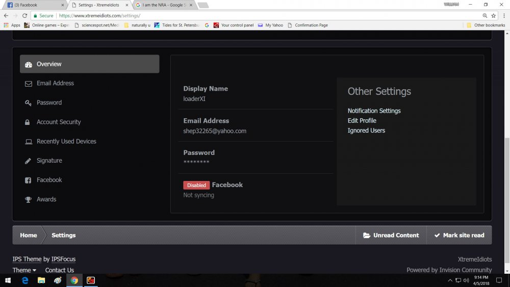Click the trophy icon beside Awards

(x=29, y=200)
